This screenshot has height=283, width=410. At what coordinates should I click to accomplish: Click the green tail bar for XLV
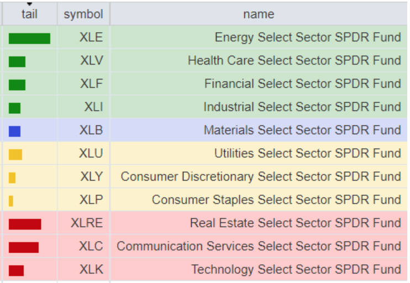click(17, 61)
